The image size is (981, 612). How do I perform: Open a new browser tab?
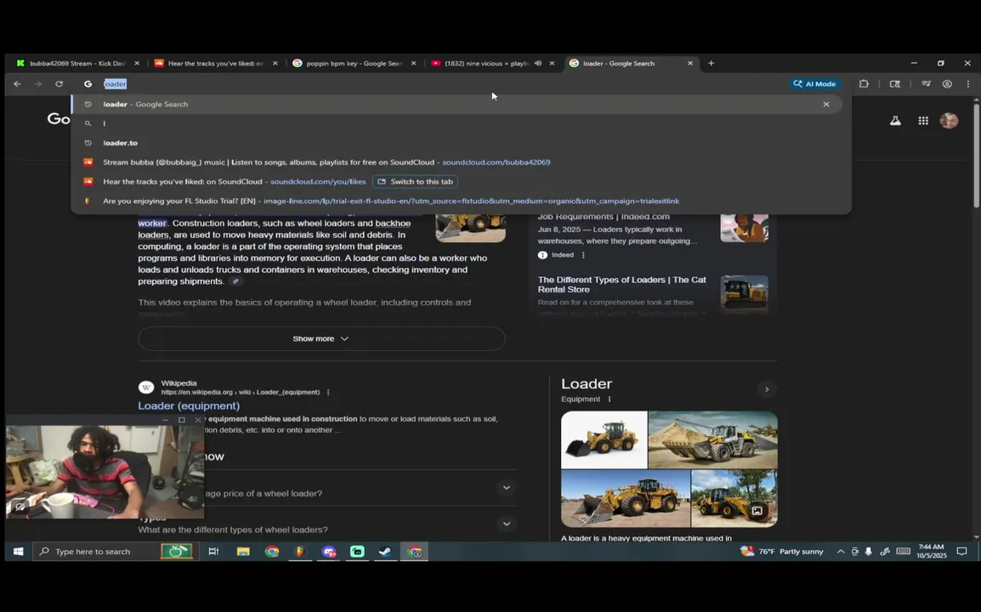point(711,63)
